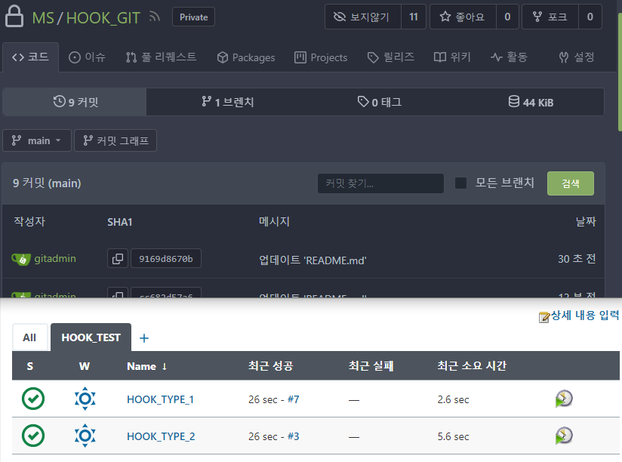Click the 5.6 sec duration value
The height and width of the screenshot is (462, 622).
453,436
